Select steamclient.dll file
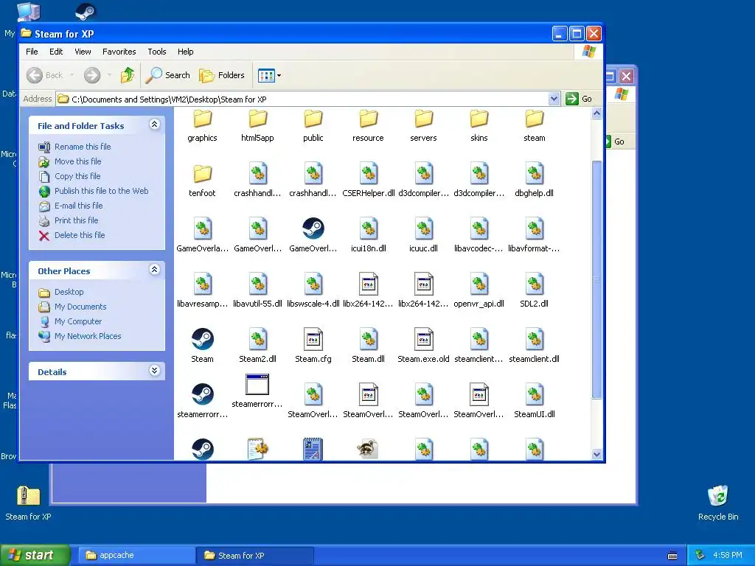The image size is (755, 566). [x=534, y=346]
